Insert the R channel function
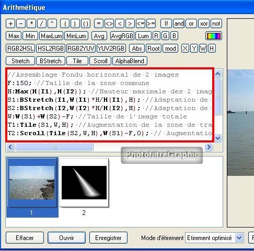 point(156,36)
